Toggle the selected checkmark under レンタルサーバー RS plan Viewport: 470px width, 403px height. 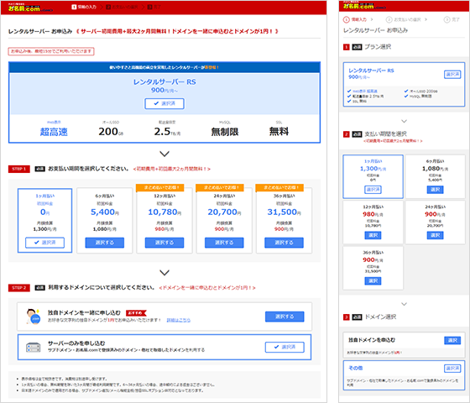click(x=164, y=104)
